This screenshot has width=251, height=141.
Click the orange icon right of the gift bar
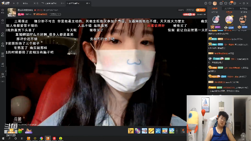click(183, 131)
